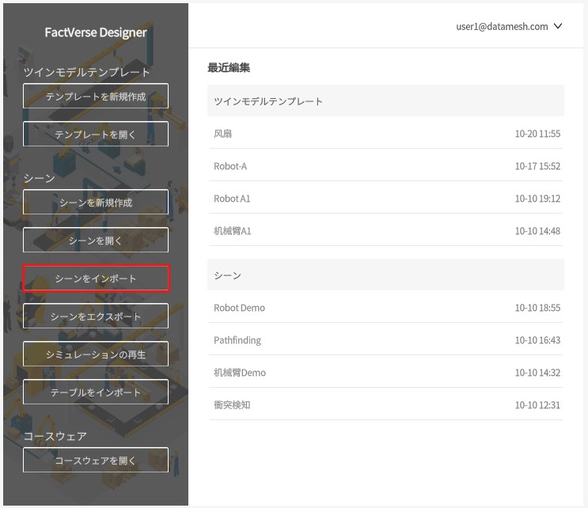Click テーブルをインポート button
The image size is (588, 508).
[x=96, y=392]
